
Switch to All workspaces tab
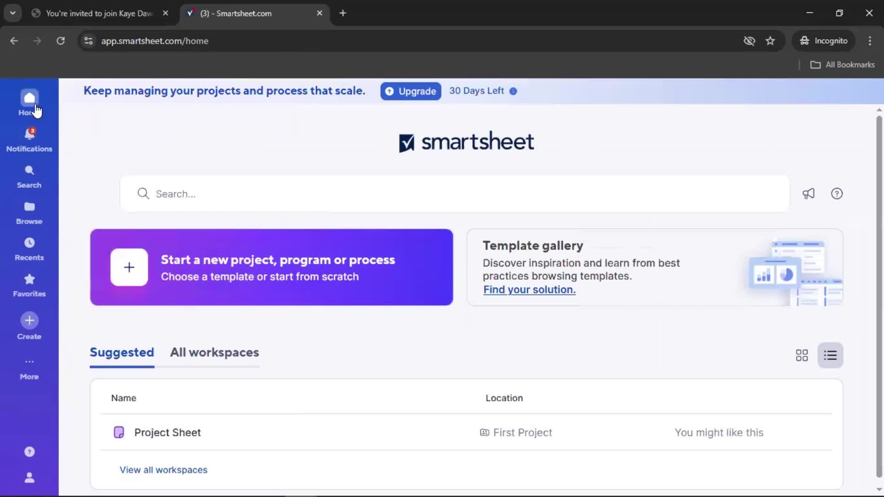(x=215, y=353)
